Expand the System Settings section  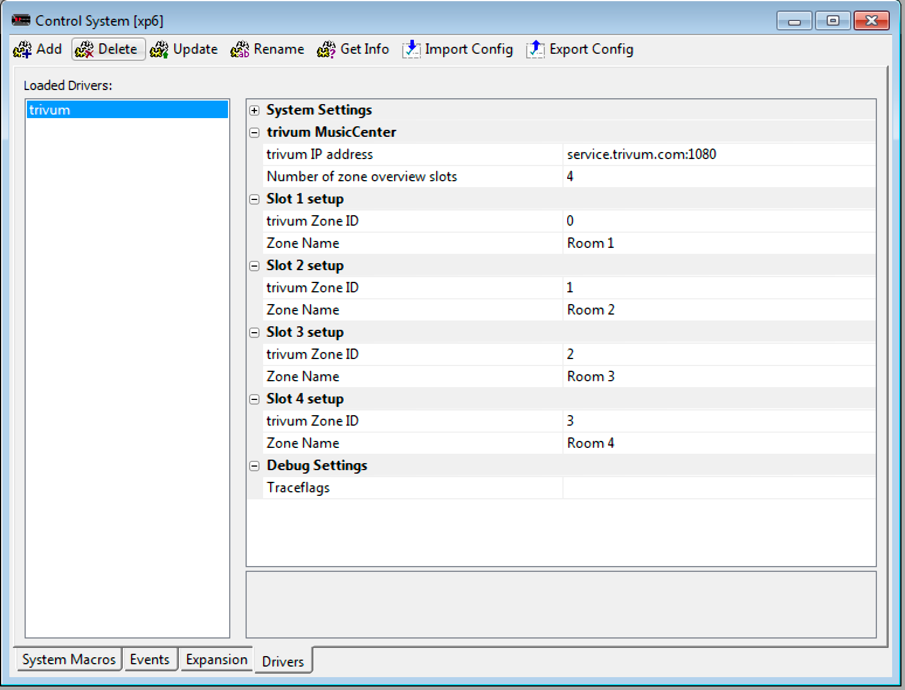254,111
